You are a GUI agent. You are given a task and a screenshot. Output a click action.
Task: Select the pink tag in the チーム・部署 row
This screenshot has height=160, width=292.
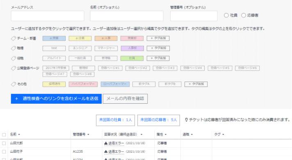(132, 38)
